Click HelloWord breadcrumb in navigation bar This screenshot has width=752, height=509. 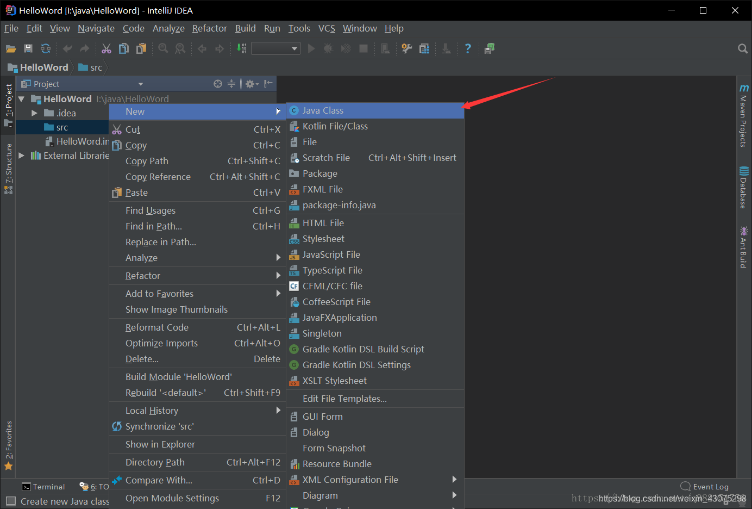[x=38, y=67]
